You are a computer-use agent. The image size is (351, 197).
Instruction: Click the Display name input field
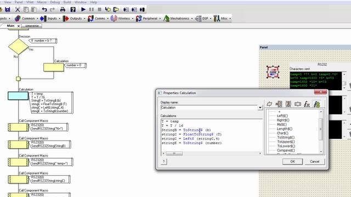[209, 107]
